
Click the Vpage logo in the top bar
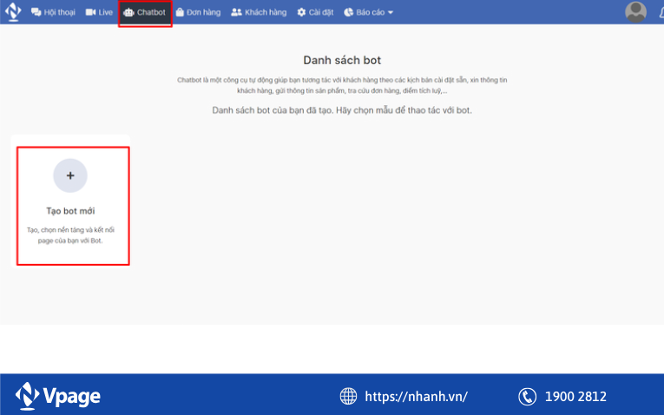[x=13, y=12]
